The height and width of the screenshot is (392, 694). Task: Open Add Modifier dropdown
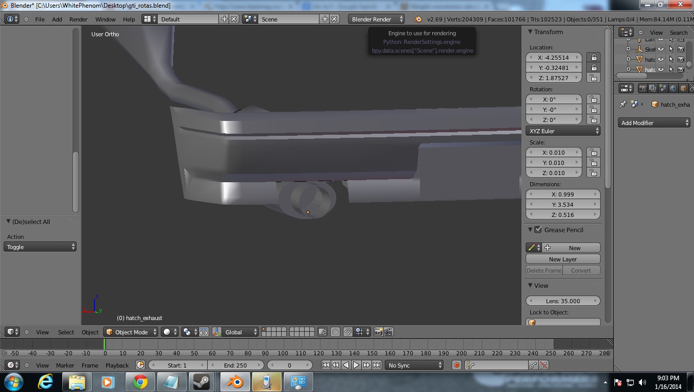654,123
